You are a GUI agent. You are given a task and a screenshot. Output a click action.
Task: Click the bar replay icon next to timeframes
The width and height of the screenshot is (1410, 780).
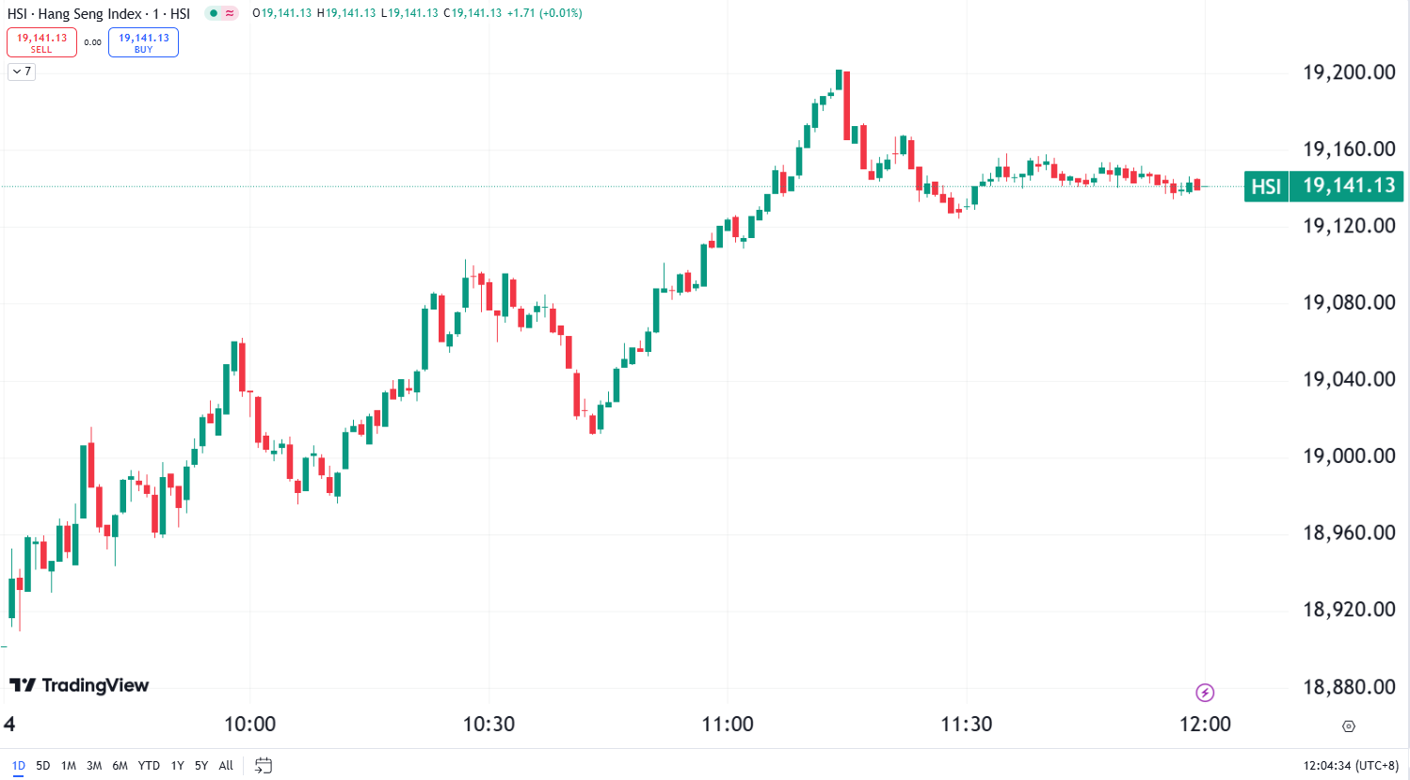point(263,765)
